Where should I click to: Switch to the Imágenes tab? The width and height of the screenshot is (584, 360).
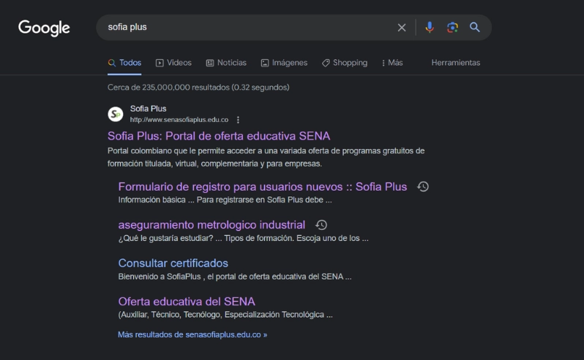(284, 63)
